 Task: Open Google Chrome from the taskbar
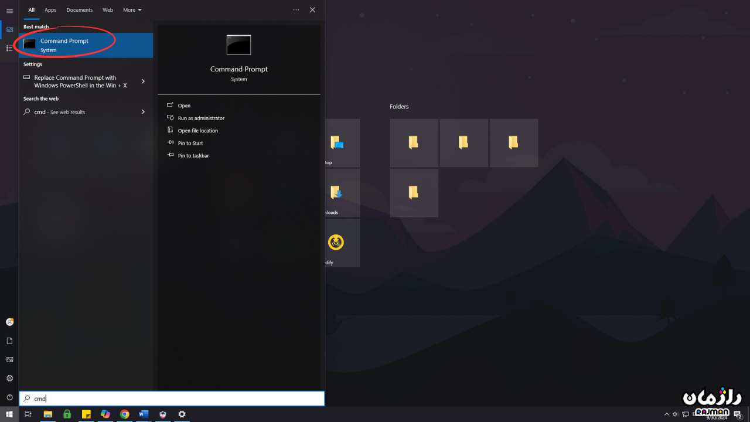[125, 414]
